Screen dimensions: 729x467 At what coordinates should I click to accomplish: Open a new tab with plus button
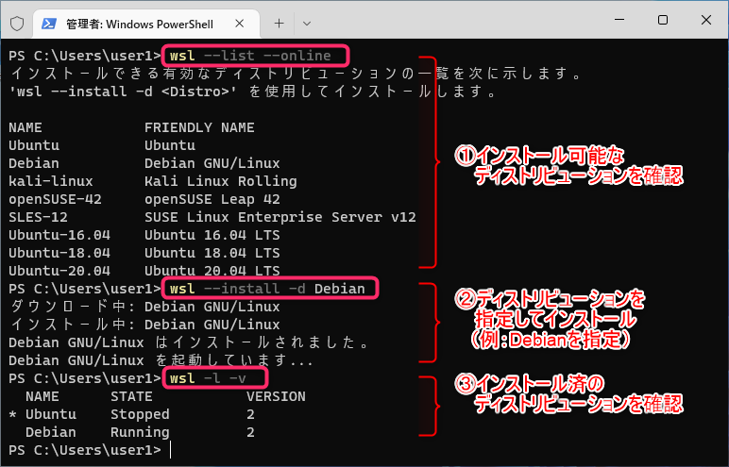click(279, 24)
